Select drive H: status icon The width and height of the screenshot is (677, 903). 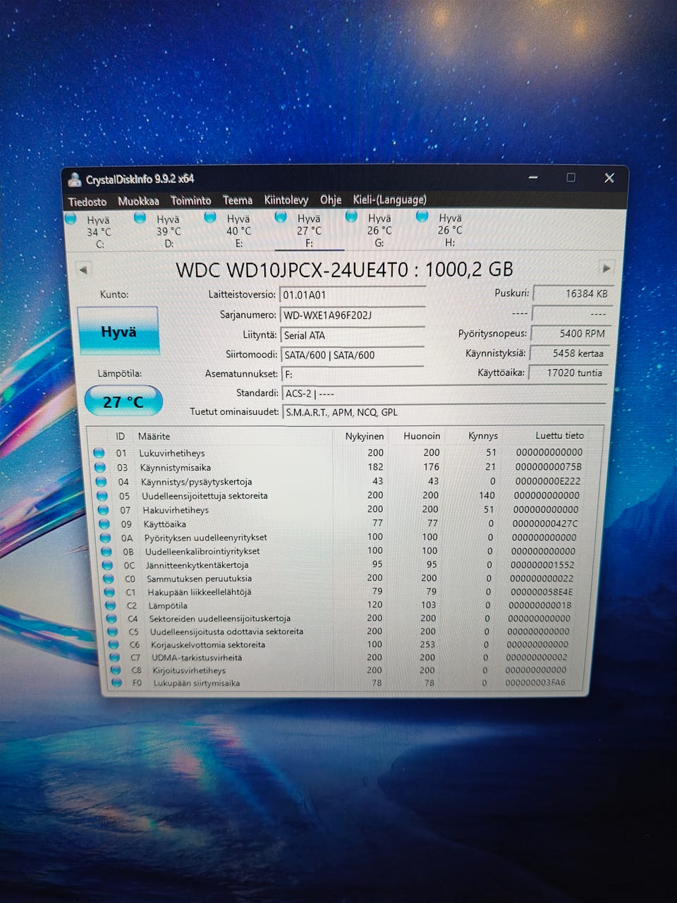pyautogui.click(x=422, y=217)
